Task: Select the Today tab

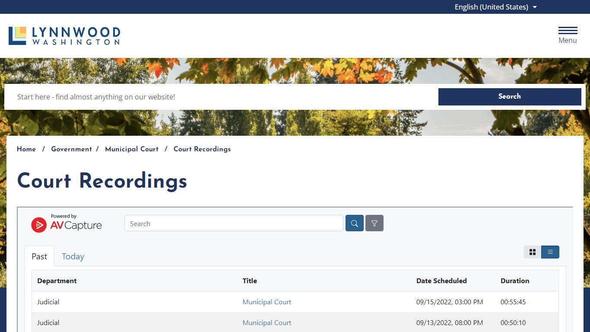Action: click(x=73, y=256)
